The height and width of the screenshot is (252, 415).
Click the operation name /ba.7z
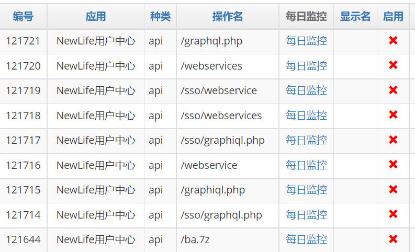[195, 239]
